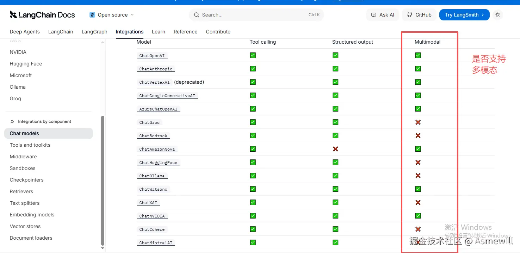The width and height of the screenshot is (520, 253).
Task: Open the ChatHuggingFace model link
Action: pos(158,163)
